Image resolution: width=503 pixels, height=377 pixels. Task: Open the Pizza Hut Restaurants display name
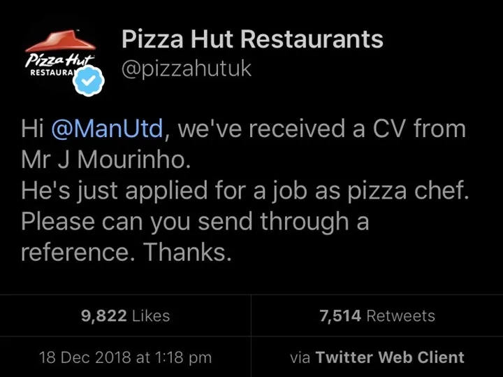point(252,39)
